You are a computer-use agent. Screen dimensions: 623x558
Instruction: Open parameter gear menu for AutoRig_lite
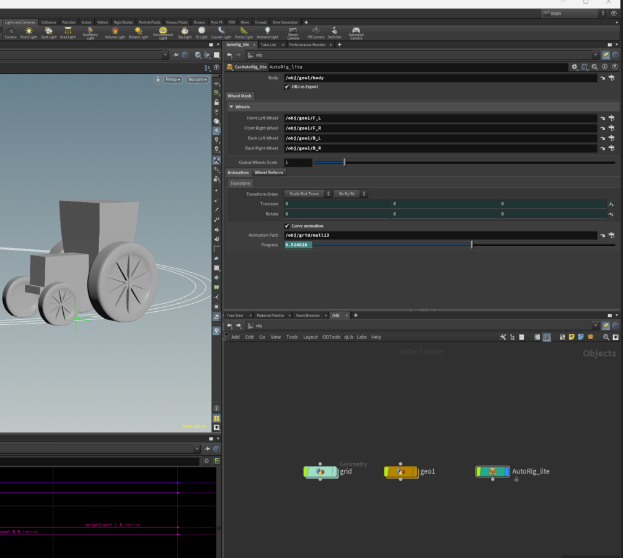tap(574, 67)
